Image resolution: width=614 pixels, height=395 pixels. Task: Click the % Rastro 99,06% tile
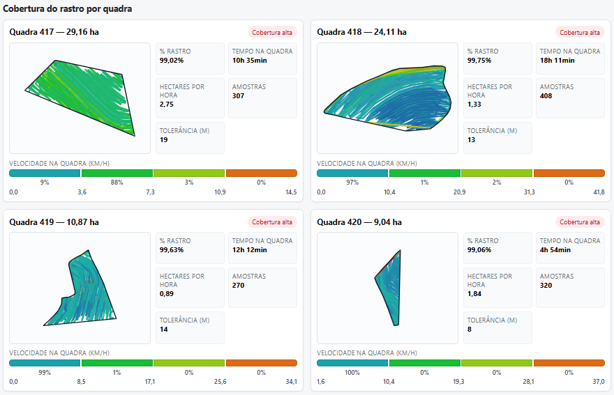click(497, 248)
